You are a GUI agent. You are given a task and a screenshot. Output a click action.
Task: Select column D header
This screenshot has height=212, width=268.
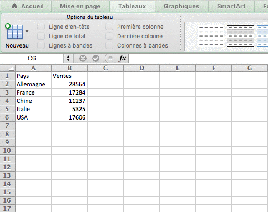pyautogui.click(x=141, y=68)
